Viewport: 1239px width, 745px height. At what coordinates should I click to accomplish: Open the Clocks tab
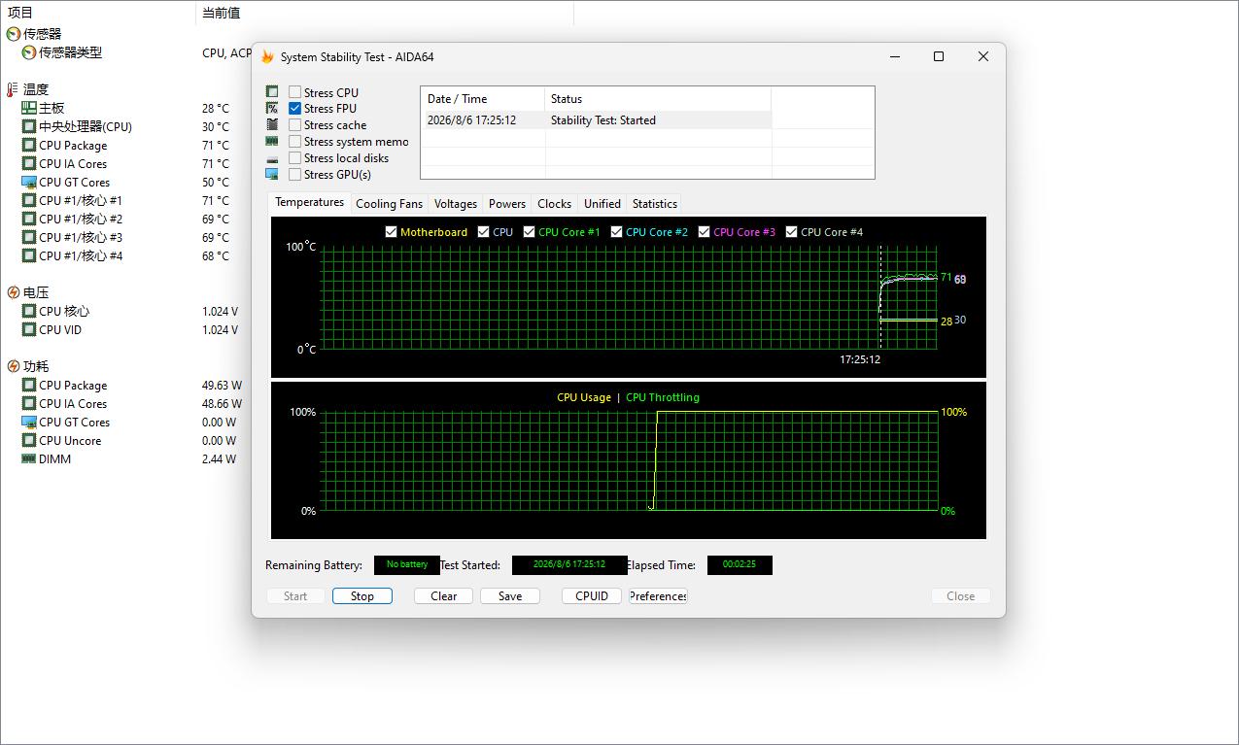click(554, 204)
